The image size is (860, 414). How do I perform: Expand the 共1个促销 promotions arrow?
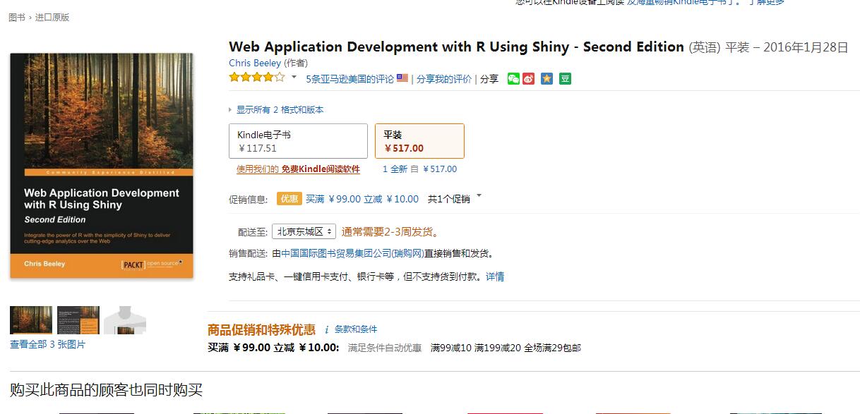tap(479, 197)
